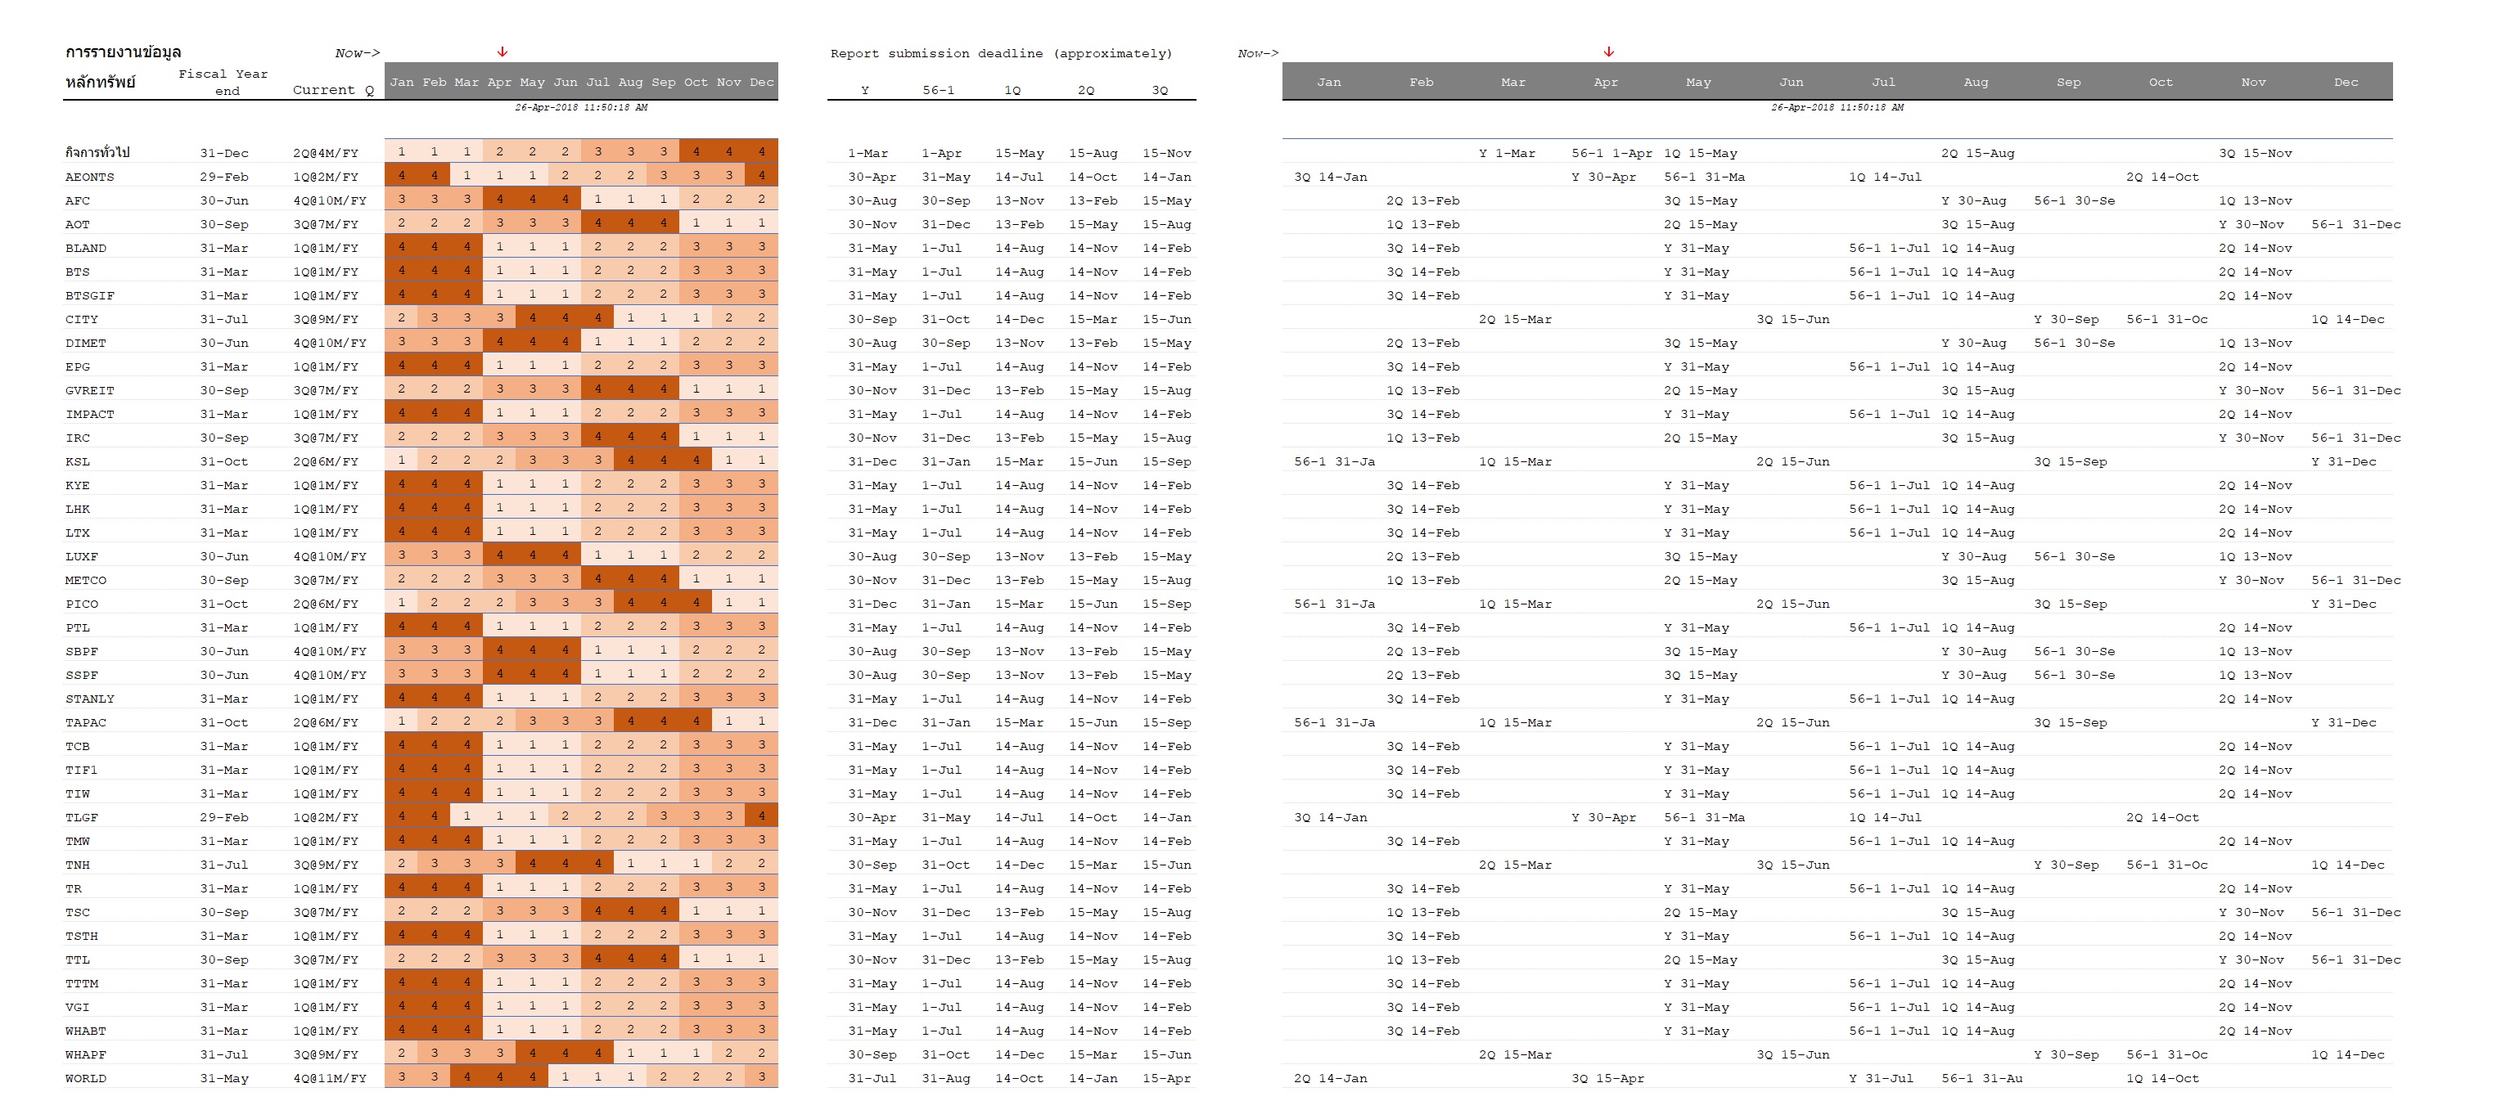This screenshot has height=1119, width=2497.
Task: Click the 'CITY' ticker name
Action: tap(81, 320)
